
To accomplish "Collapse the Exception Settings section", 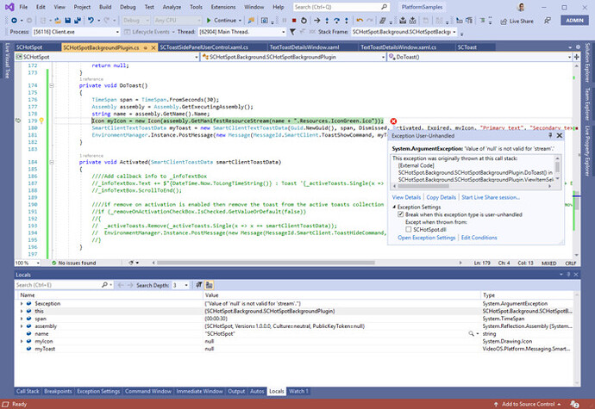I will (x=394, y=207).
